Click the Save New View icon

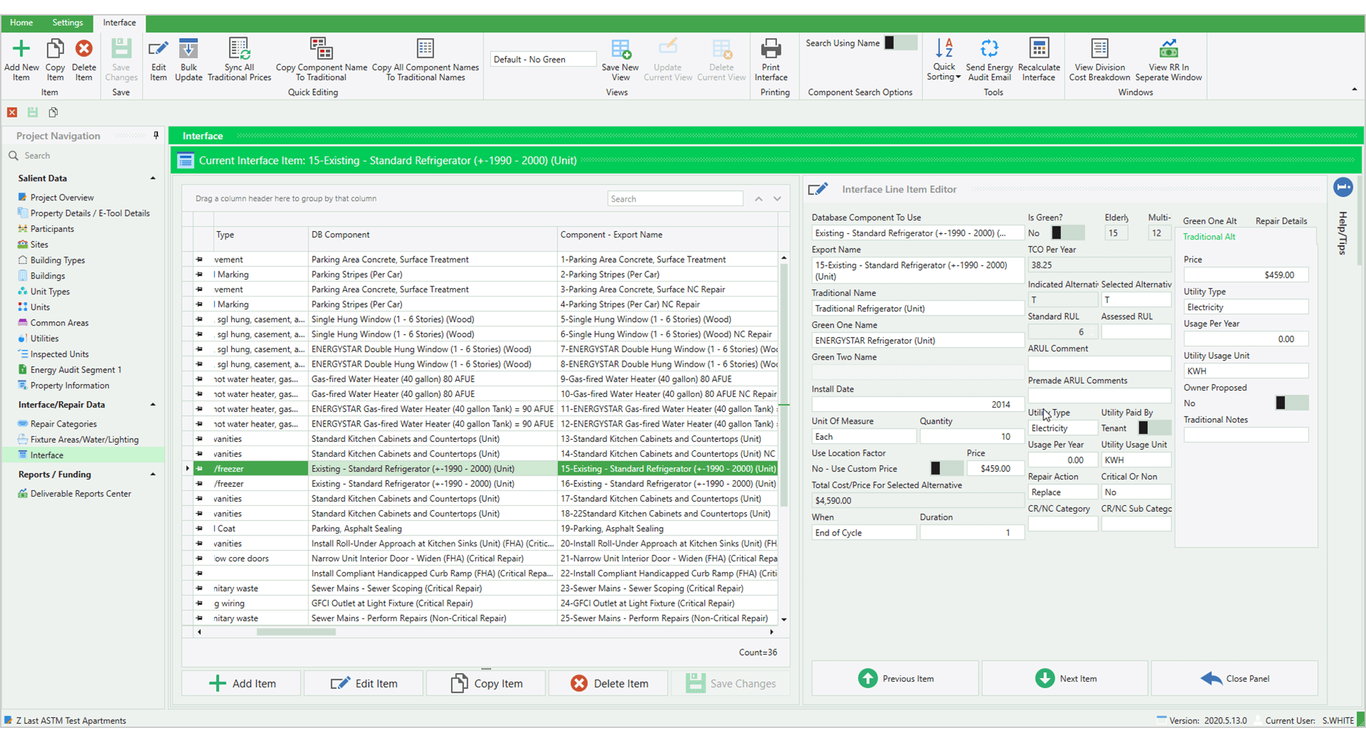point(620,60)
